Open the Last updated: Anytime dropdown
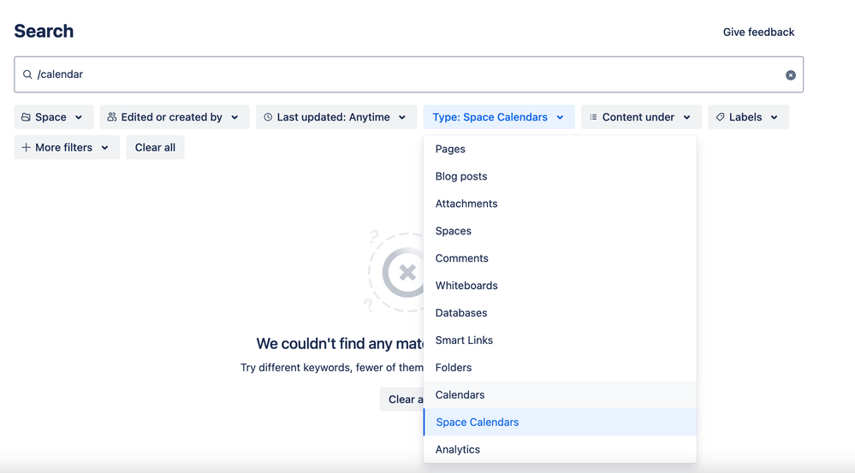This screenshot has height=473, width=855. pos(336,117)
